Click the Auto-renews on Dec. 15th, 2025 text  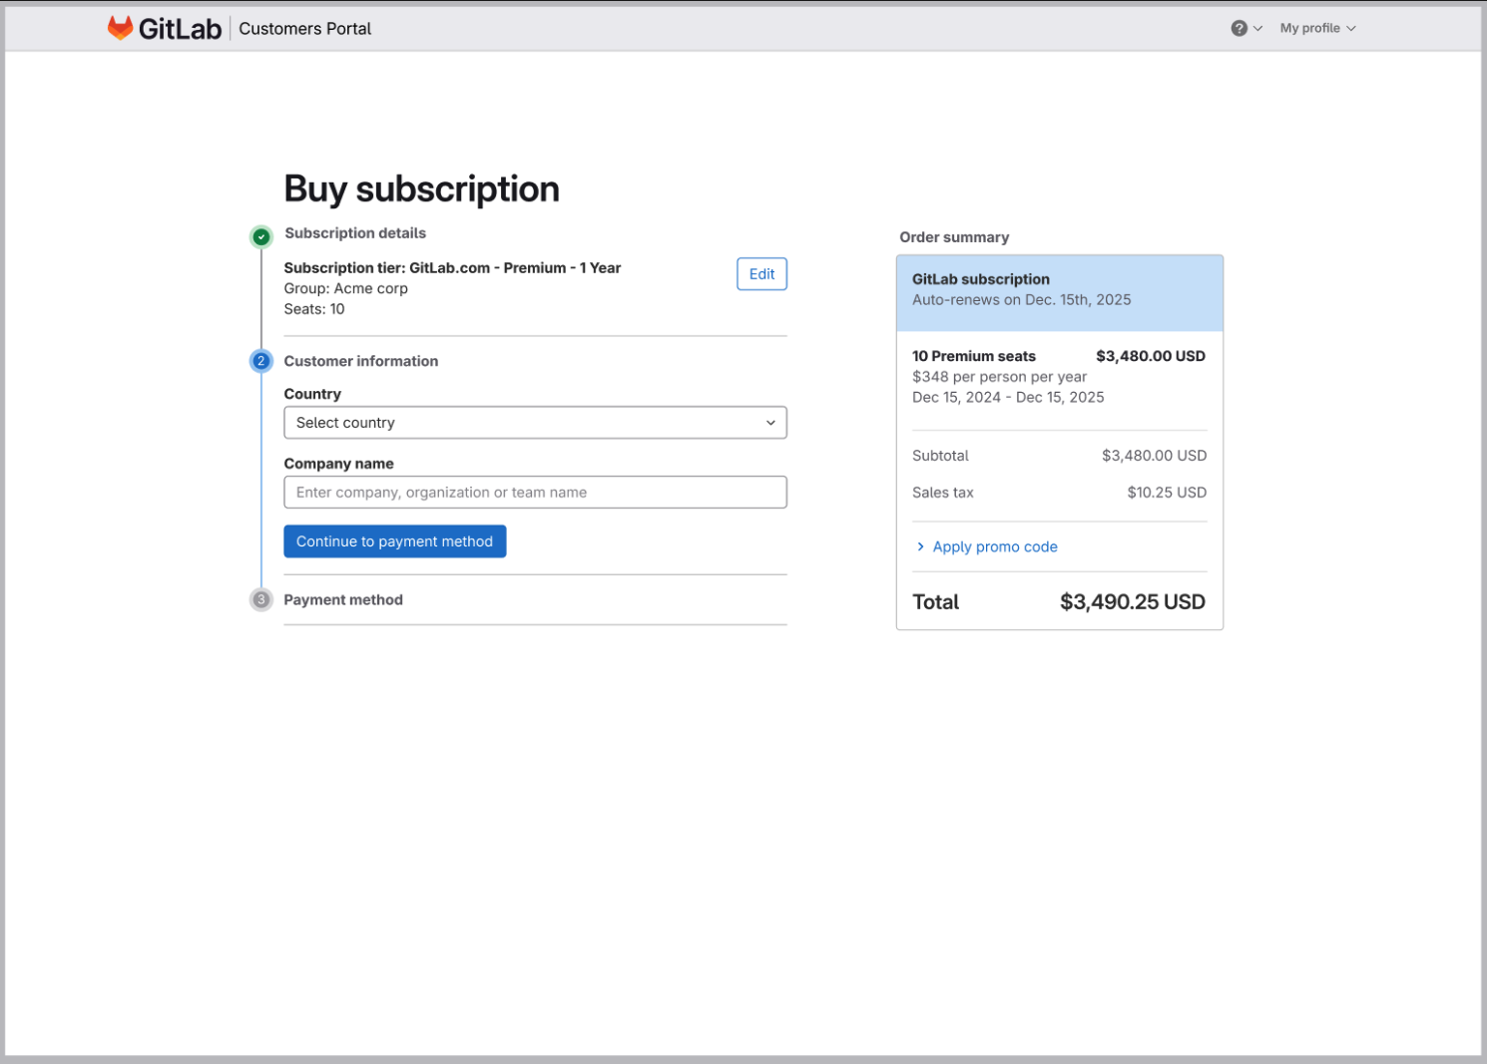[1022, 300]
